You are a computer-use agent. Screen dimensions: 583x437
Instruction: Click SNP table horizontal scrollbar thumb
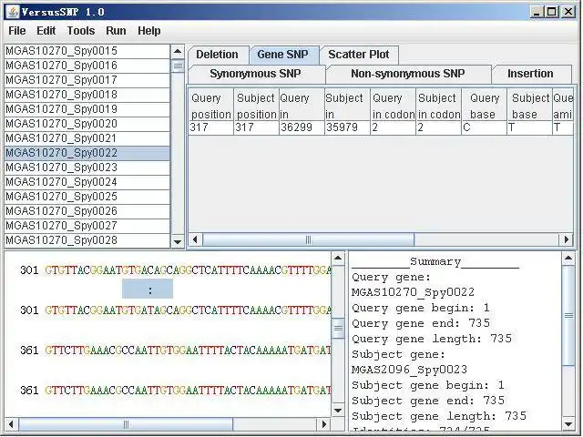click(x=308, y=239)
